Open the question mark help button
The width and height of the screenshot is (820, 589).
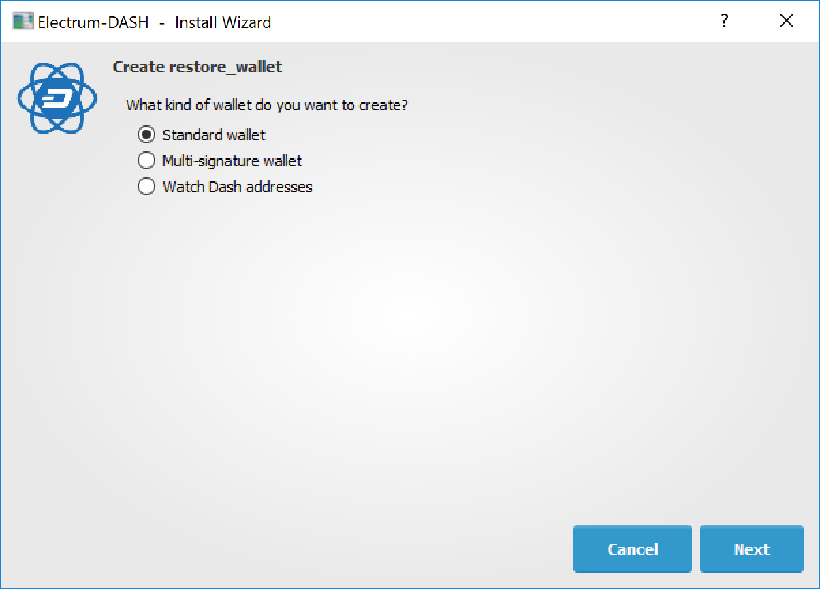click(x=725, y=21)
